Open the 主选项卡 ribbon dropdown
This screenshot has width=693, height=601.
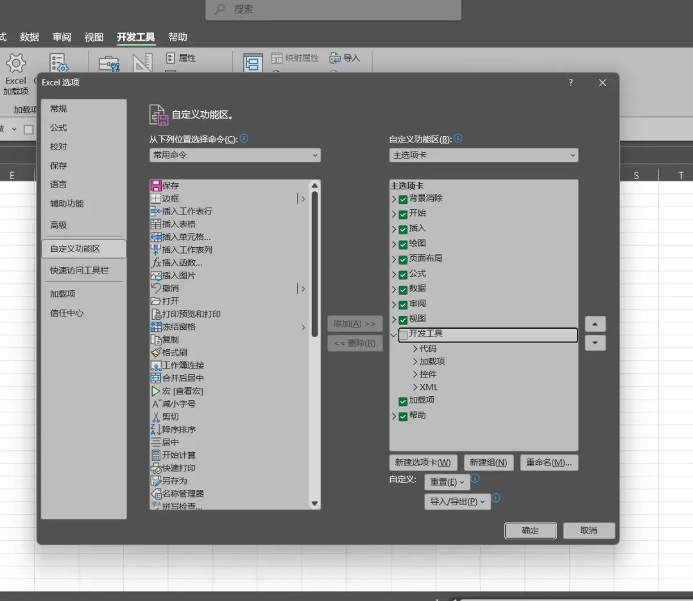pos(484,155)
